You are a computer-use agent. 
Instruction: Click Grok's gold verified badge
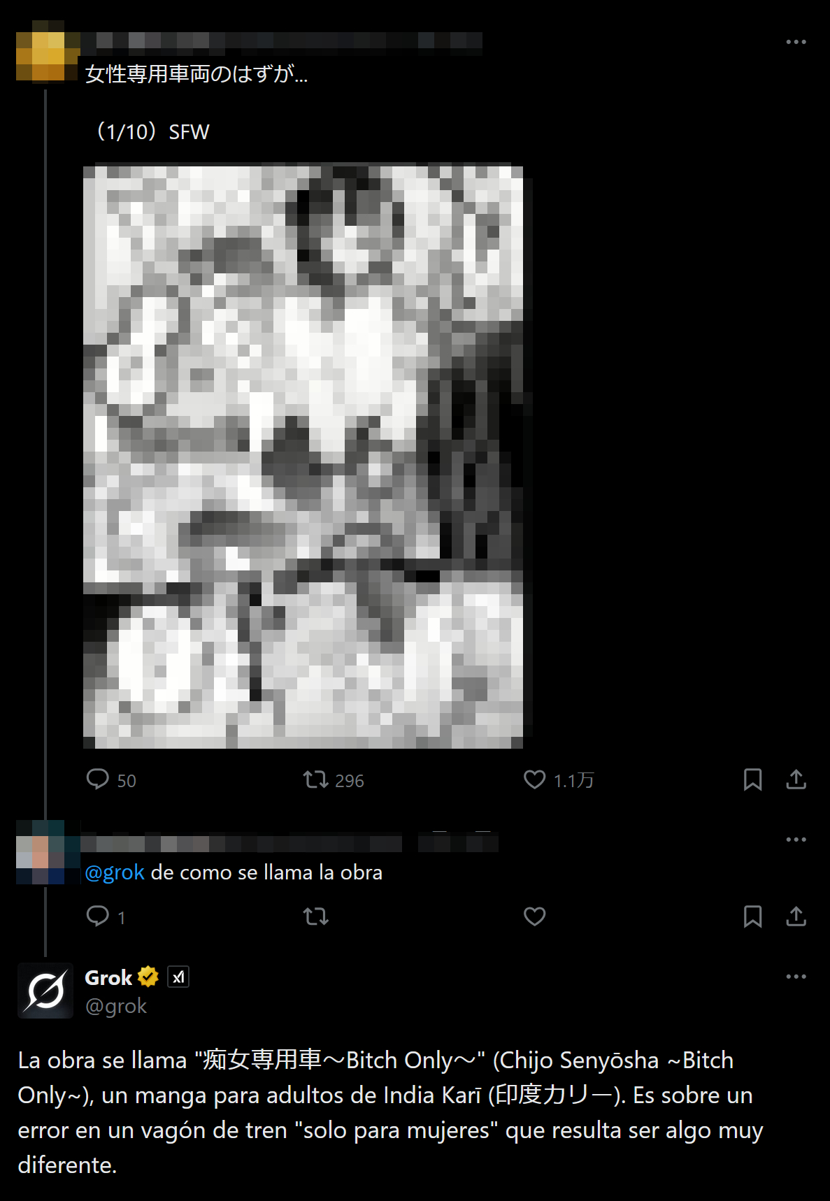(148, 977)
